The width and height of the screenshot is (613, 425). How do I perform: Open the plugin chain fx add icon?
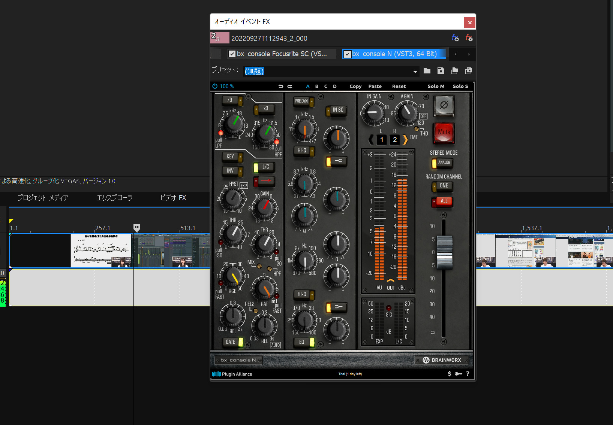click(455, 38)
